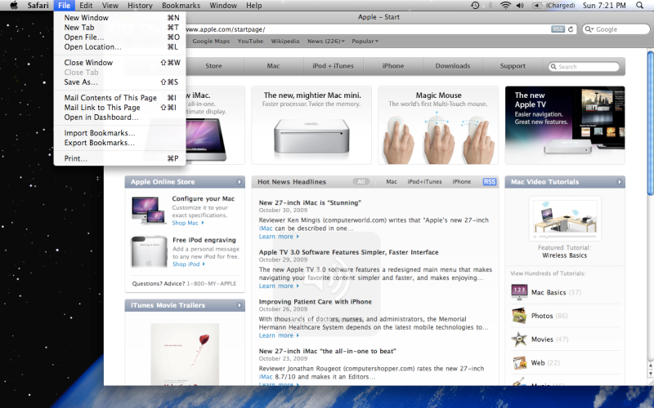Choose Close Window menu item
The height and width of the screenshot is (408, 654).
[x=119, y=63]
